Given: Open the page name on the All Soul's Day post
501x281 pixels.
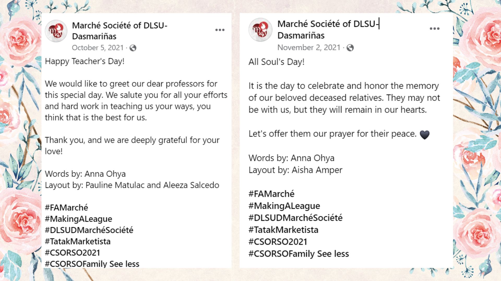Looking at the screenshot, I should click(328, 29).
